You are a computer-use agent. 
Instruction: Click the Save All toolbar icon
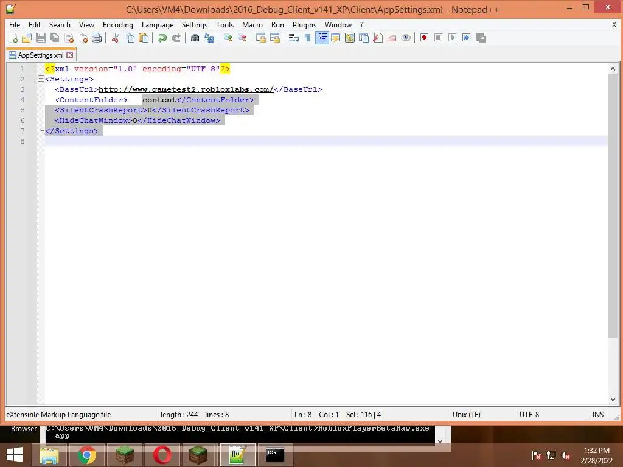(54, 38)
